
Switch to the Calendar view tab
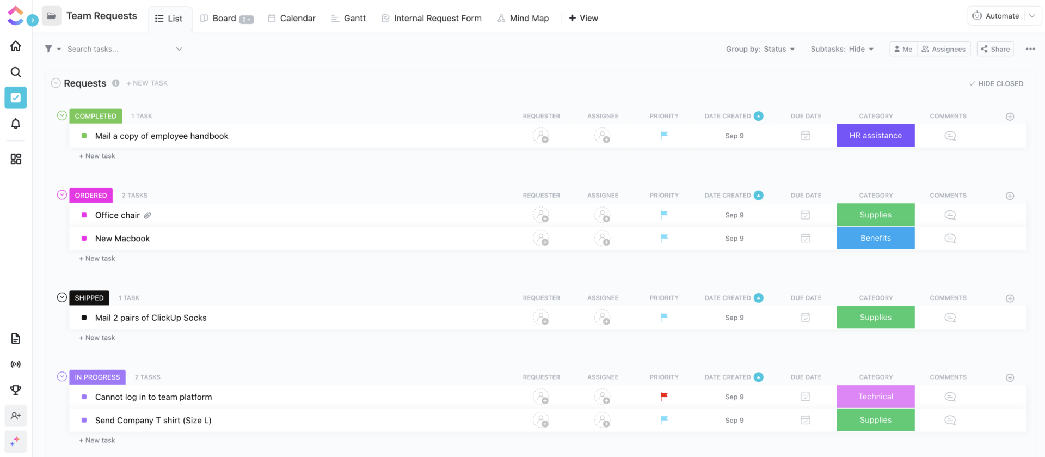click(292, 18)
